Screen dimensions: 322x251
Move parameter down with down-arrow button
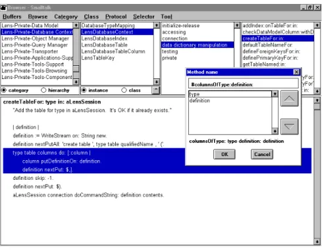[x=289, y=126]
